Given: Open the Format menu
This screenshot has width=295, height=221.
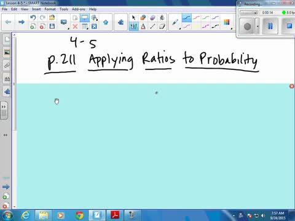Looking at the screenshot, I should 50,9.
